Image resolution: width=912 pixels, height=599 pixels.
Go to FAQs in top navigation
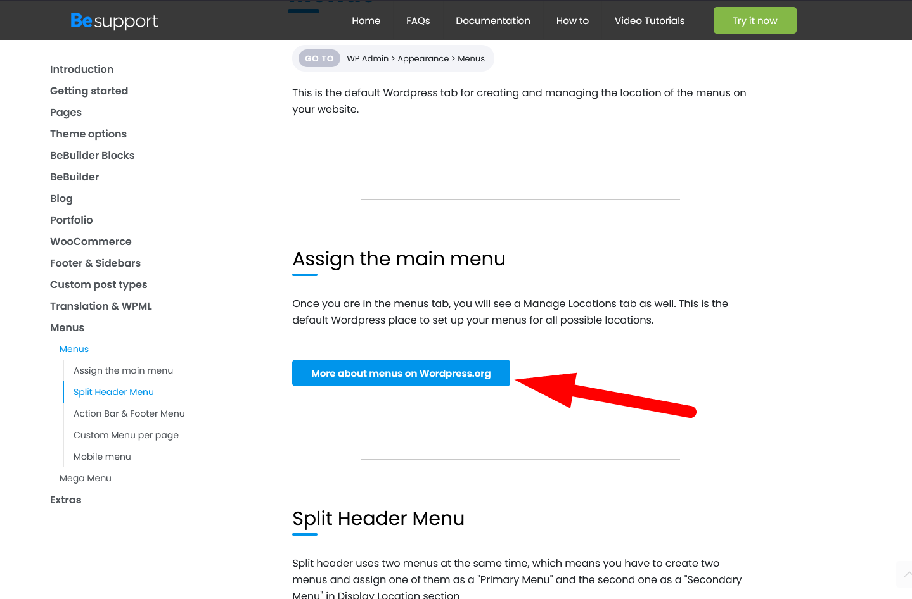click(x=418, y=21)
